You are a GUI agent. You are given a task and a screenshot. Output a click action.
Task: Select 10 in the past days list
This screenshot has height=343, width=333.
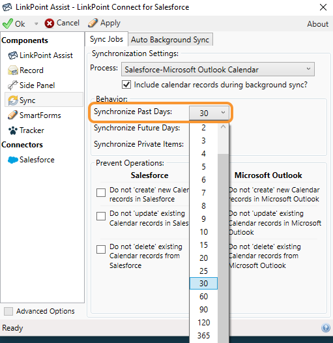[203, 232]
